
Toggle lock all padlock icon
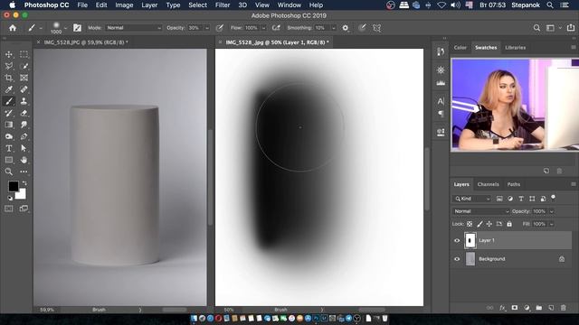pos(509,224)
